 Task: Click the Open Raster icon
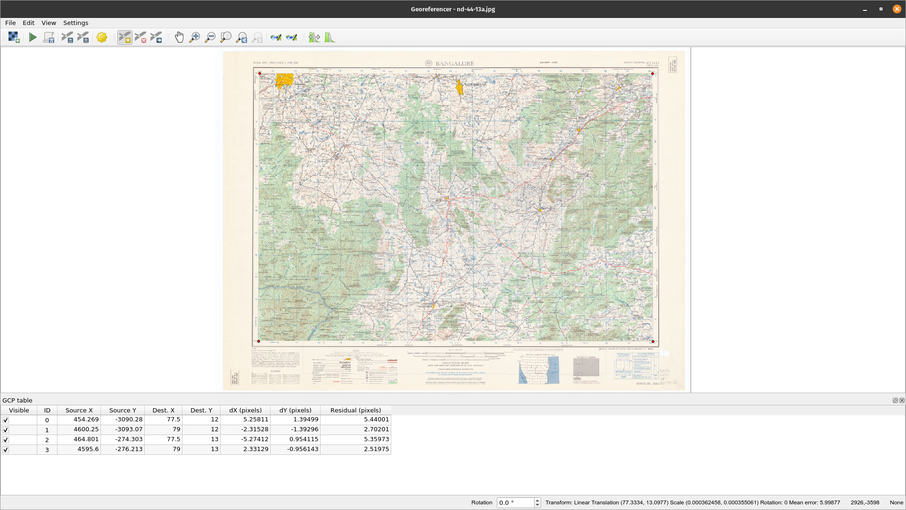[14, 37]
